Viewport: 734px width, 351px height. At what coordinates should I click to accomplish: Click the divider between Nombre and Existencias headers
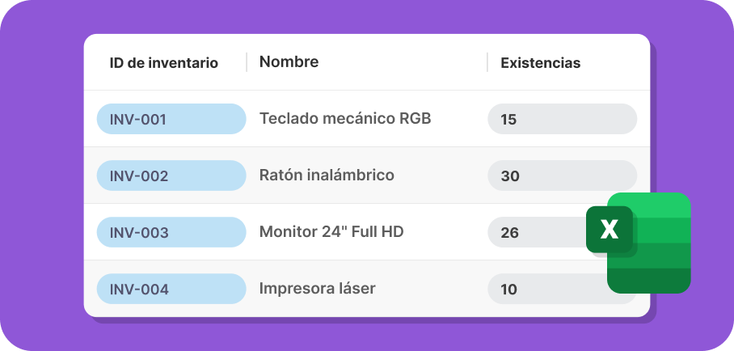pos(487,62)
